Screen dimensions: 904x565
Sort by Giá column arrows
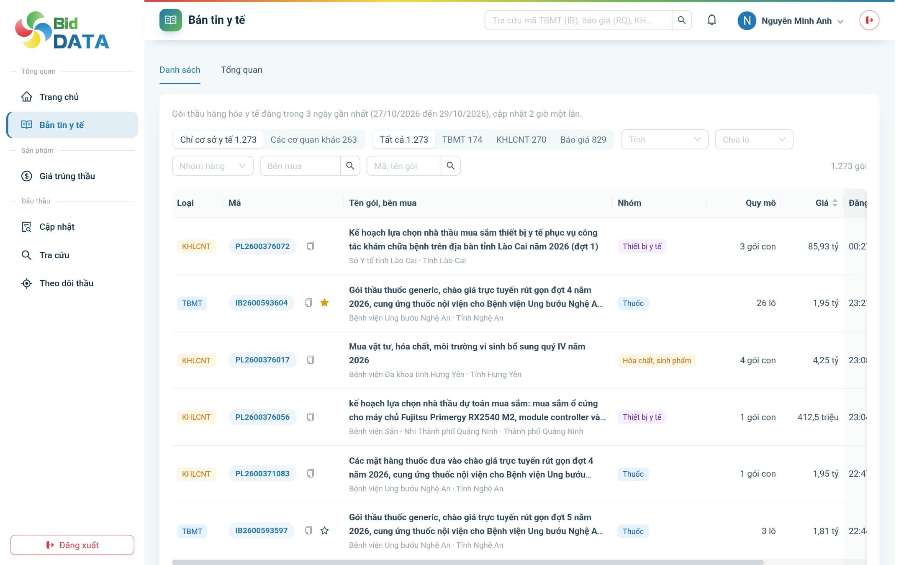[x=835, y=203]
